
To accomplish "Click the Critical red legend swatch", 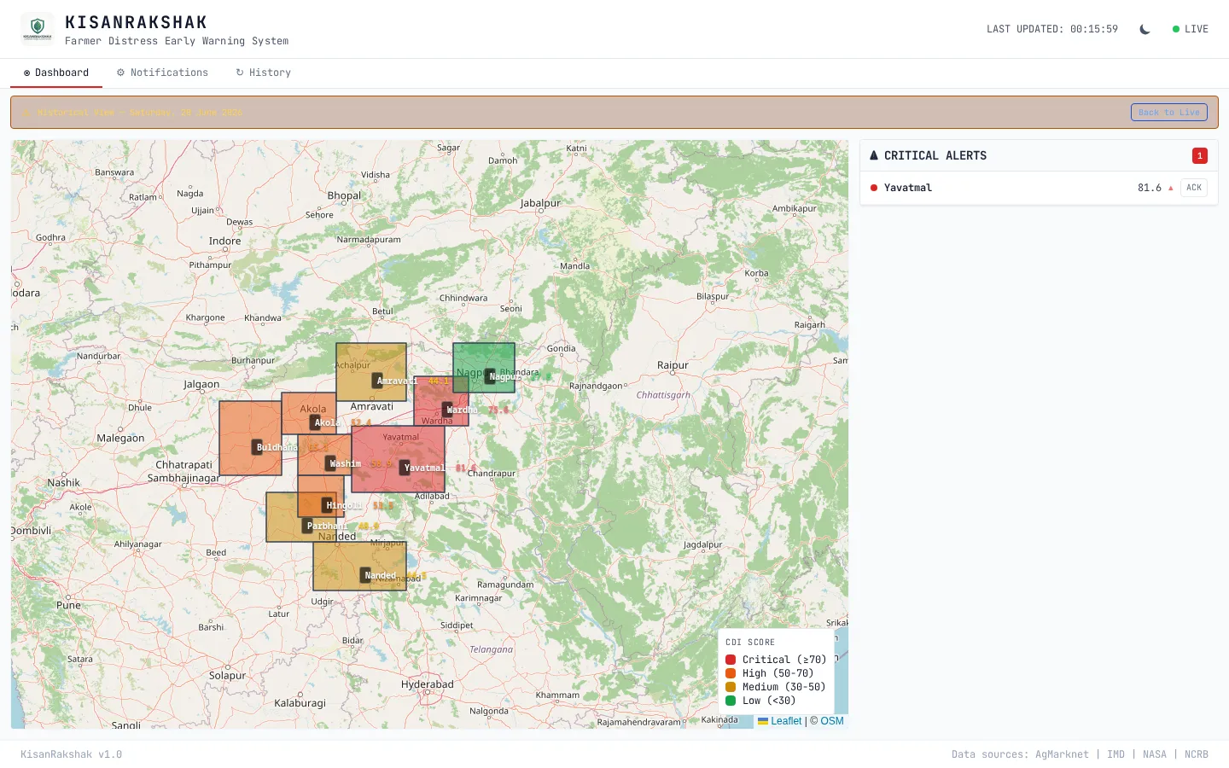I will coord(731,660).
